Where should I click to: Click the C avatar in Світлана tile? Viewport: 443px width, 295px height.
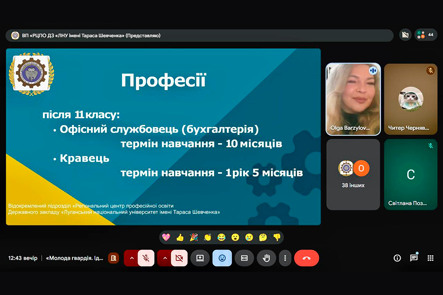411,175
